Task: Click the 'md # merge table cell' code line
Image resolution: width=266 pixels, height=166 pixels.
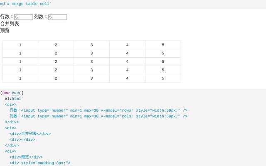Action: coord(25,4)
